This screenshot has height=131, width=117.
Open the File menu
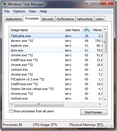7,11
